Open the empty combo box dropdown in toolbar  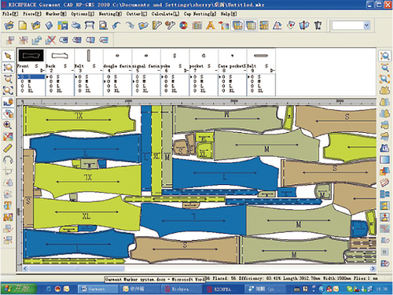point(366,25)
